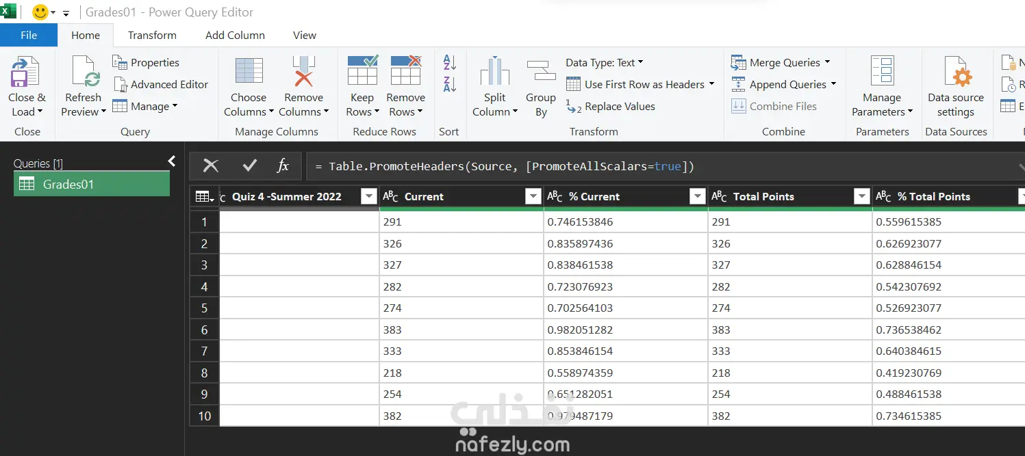
Task: Click inside the formula bar text
Action: point(505,166)
